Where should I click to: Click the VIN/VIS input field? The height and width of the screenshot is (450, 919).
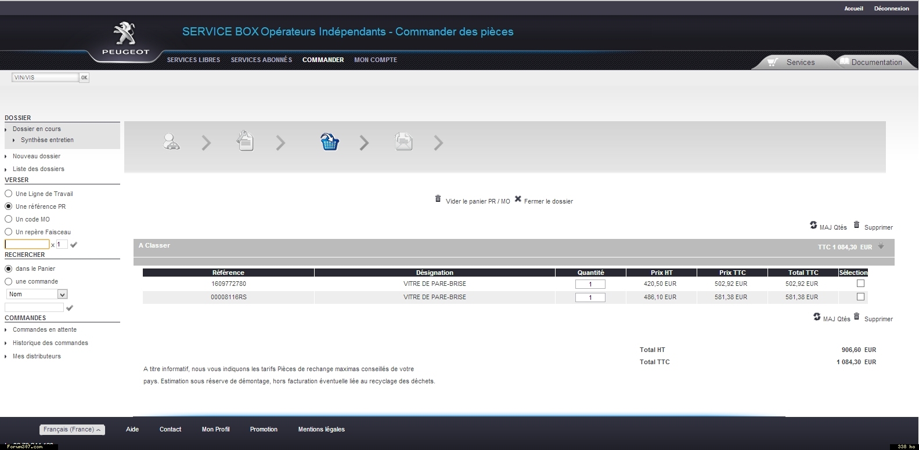(x=45, y=77)
